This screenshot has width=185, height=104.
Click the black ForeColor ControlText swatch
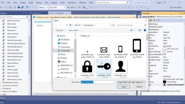164,82
